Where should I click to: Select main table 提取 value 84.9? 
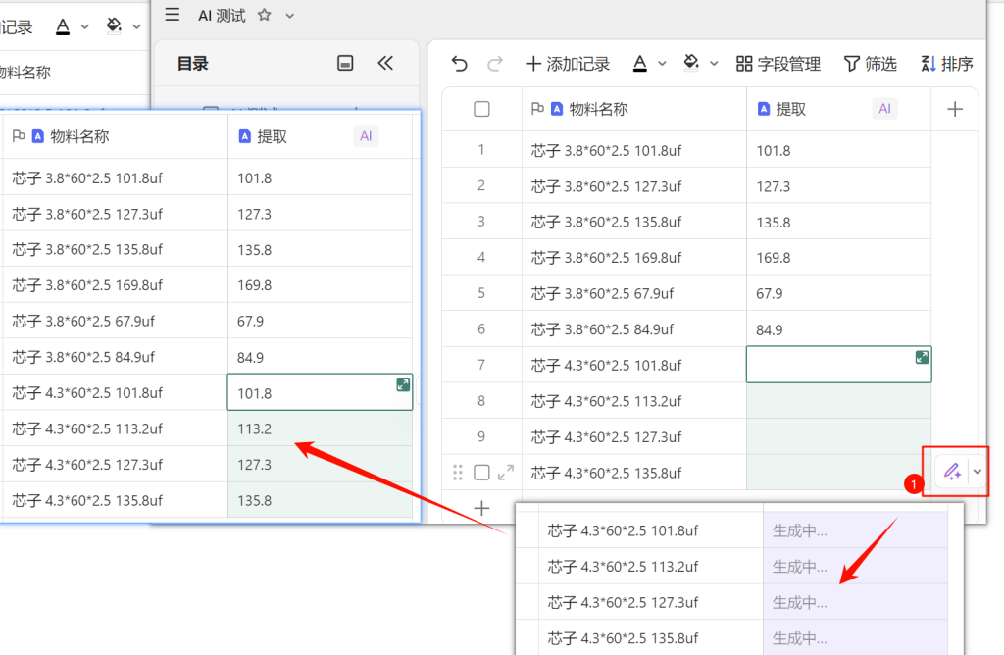839,329
